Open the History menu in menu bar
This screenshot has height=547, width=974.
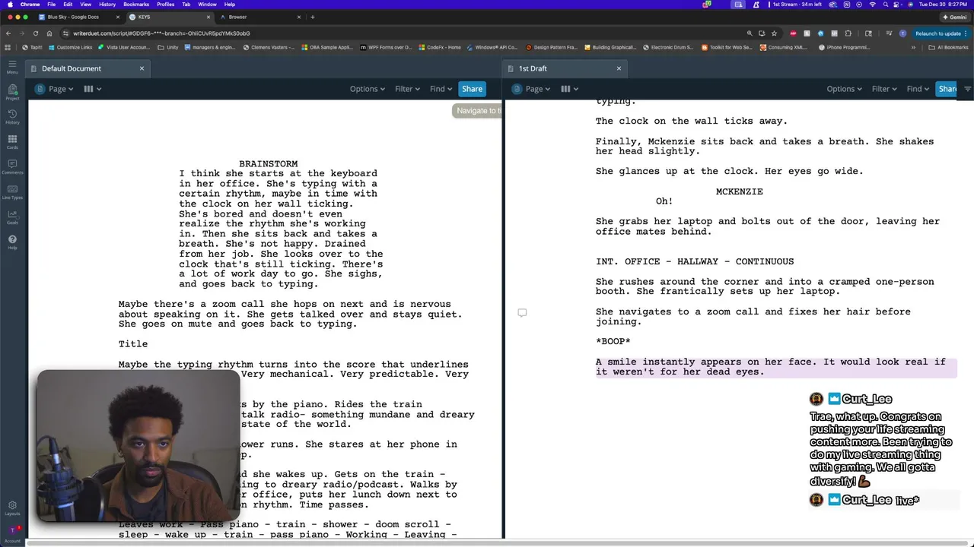107,5
